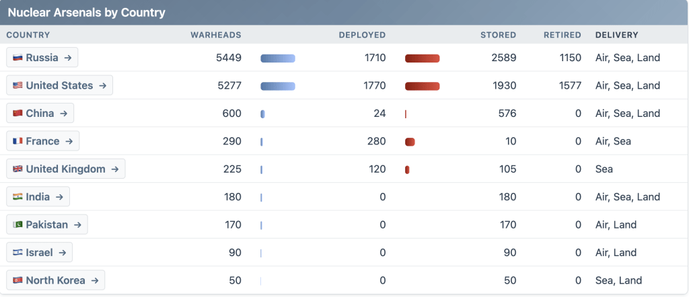Click the China flag icon
This screenshot has width=689, height=297.
tap(17, 114)
